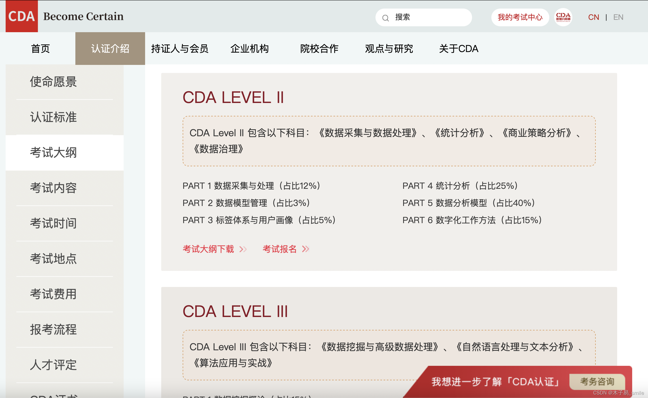This screenshot has width=648, height=398.
Task: Click PART 6 数字化工作方法（占比15%）
Action: tap(473, 220)
